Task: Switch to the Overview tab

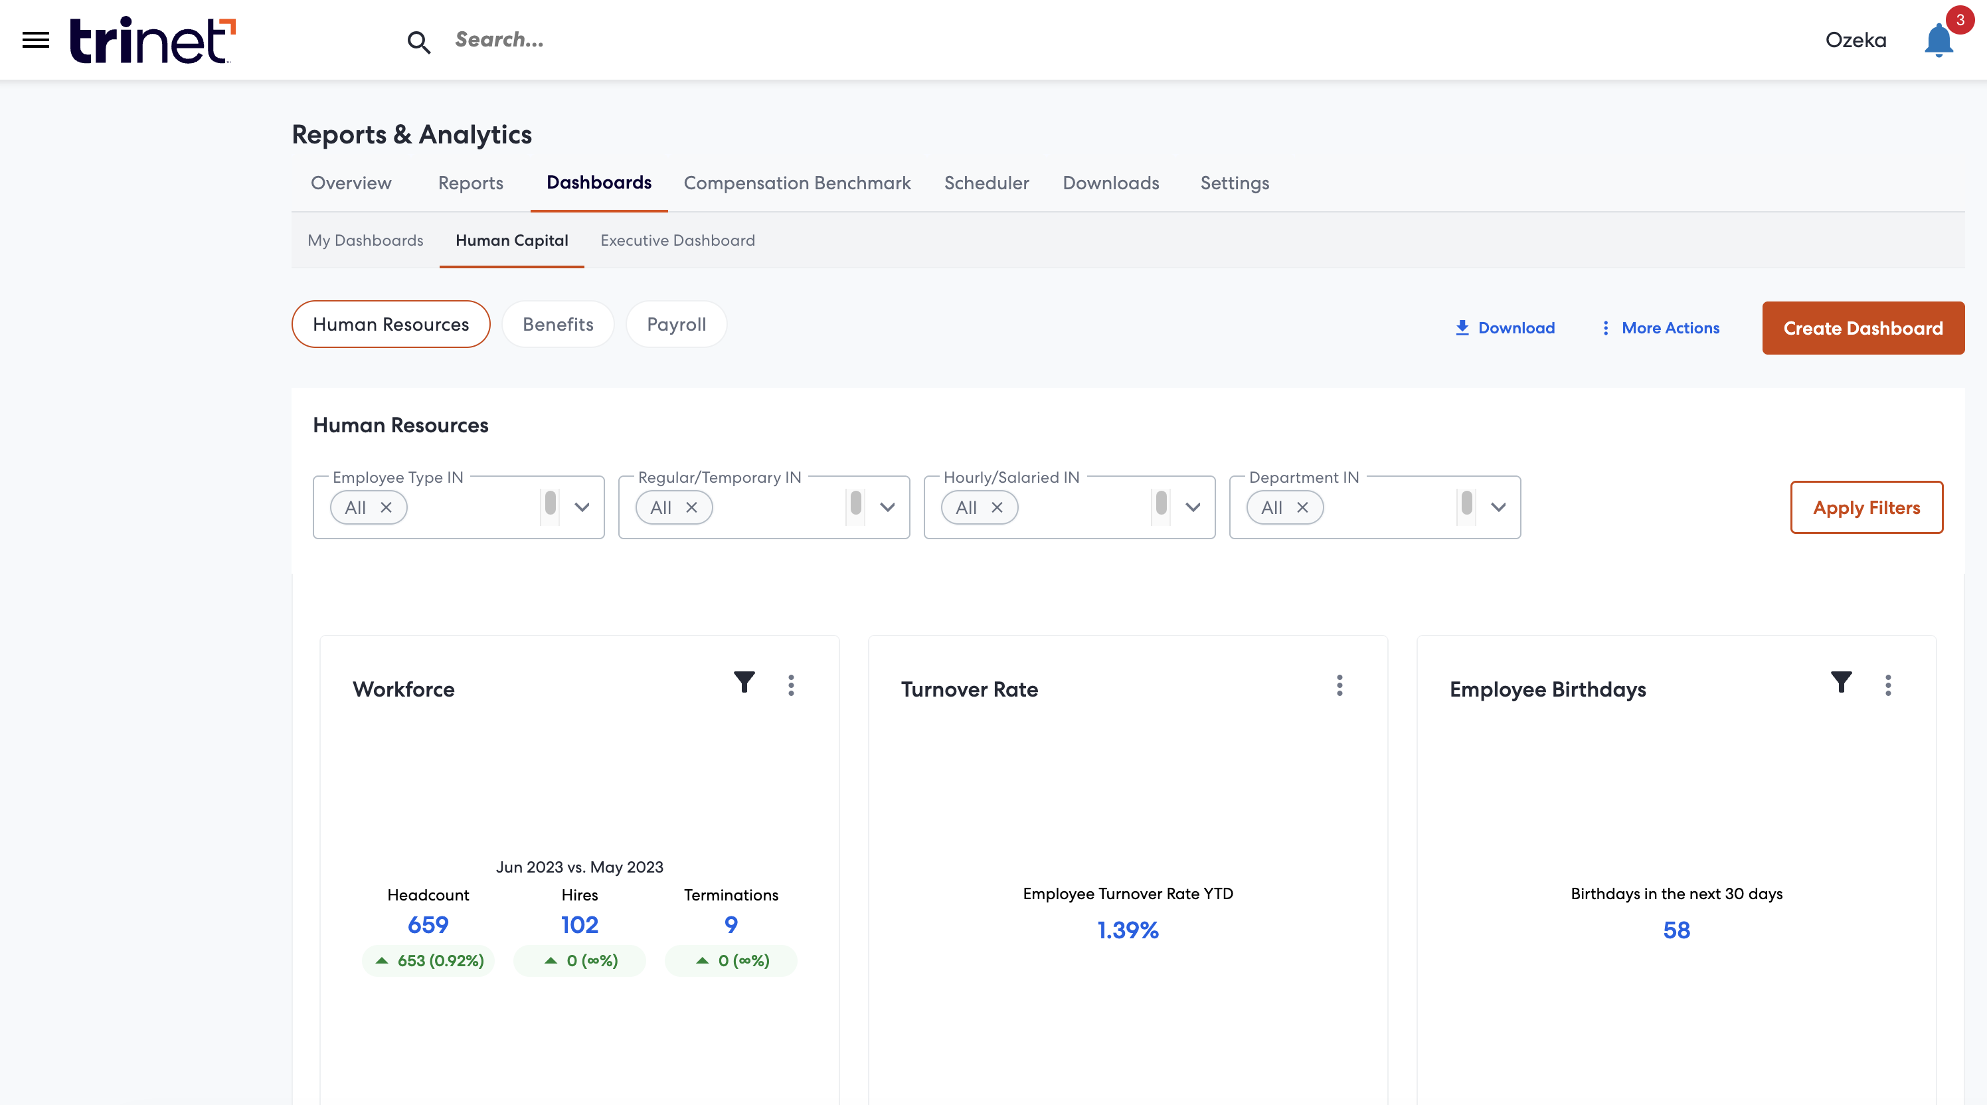Action: (351, 183)
